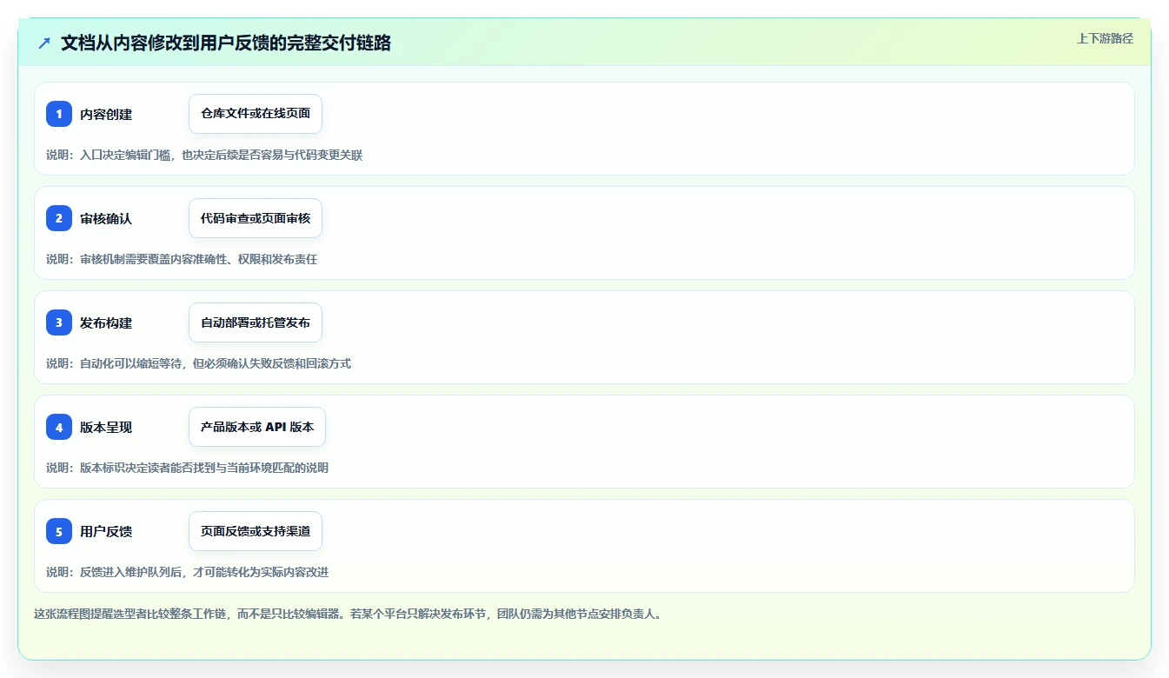Select the 产品版本或 API 版本 chip
This screenshot has height=678, width=1169.
pyautogui.click(x=257, y=427)
